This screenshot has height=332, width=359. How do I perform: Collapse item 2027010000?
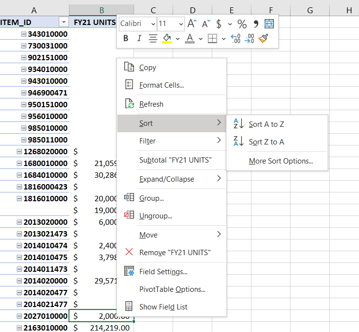click(19, 316)
